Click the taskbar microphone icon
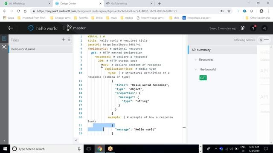This screenshot has height=153, width=273. pyautogui.click(x=79, y=149)
